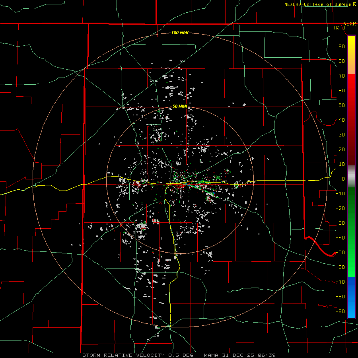The height and width of the screenshot is (358, 358).
Task: Click the -90 scale label
Action: click(x=340, y=311)
